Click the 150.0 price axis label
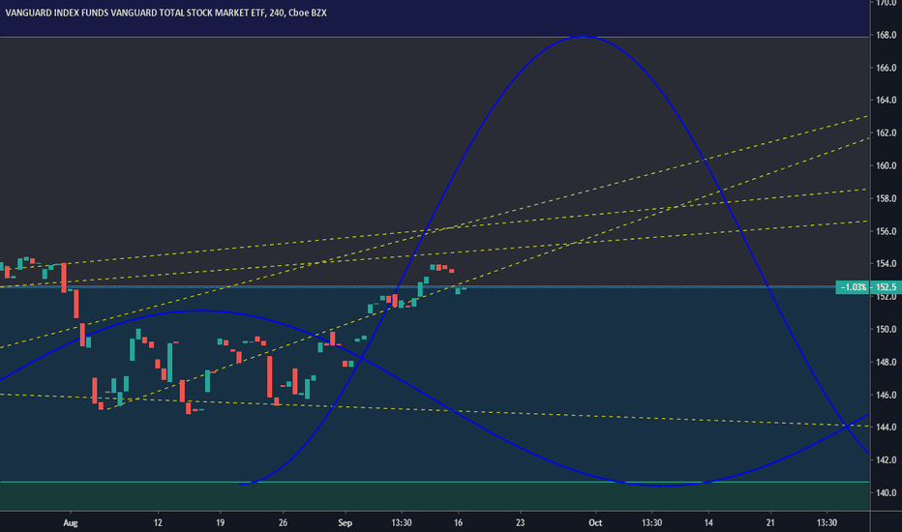 click(886, 330)
